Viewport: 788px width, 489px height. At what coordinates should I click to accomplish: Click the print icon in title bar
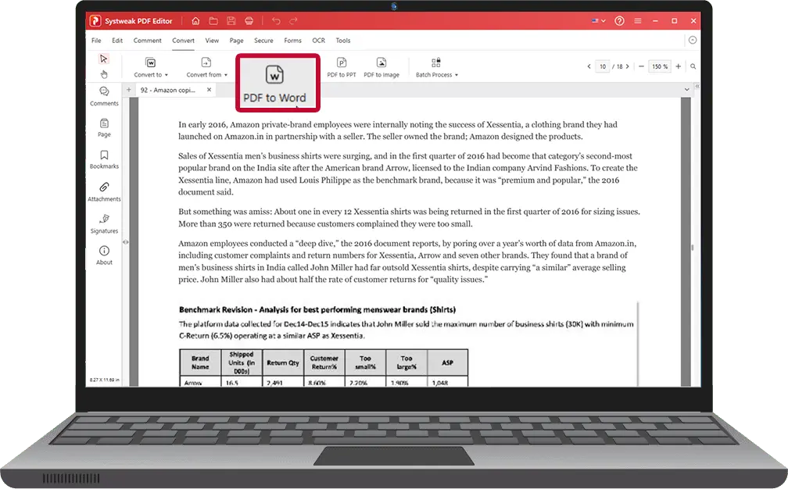249,20
